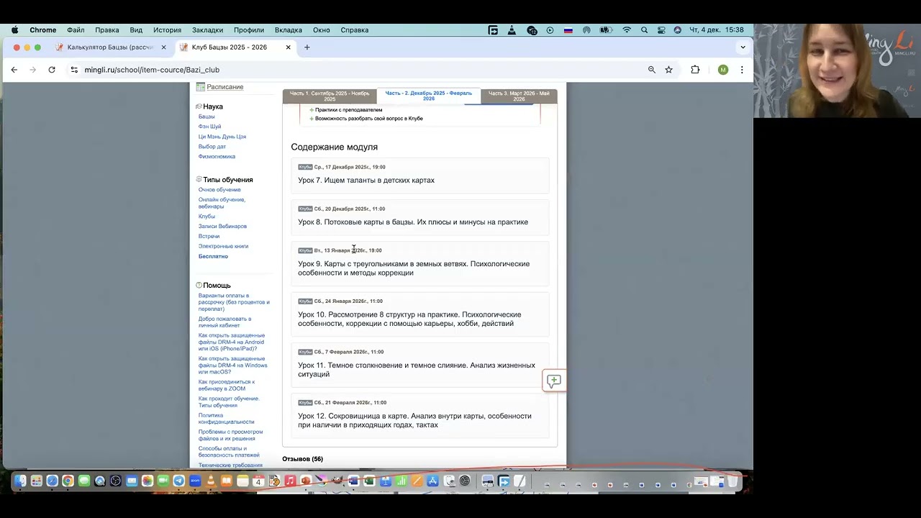The image size is (921, 518).
Task: Open the Файл menu
Action: coord(76,30)
